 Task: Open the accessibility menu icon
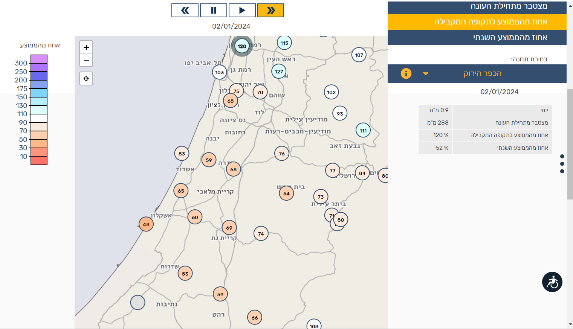[552, 282]
